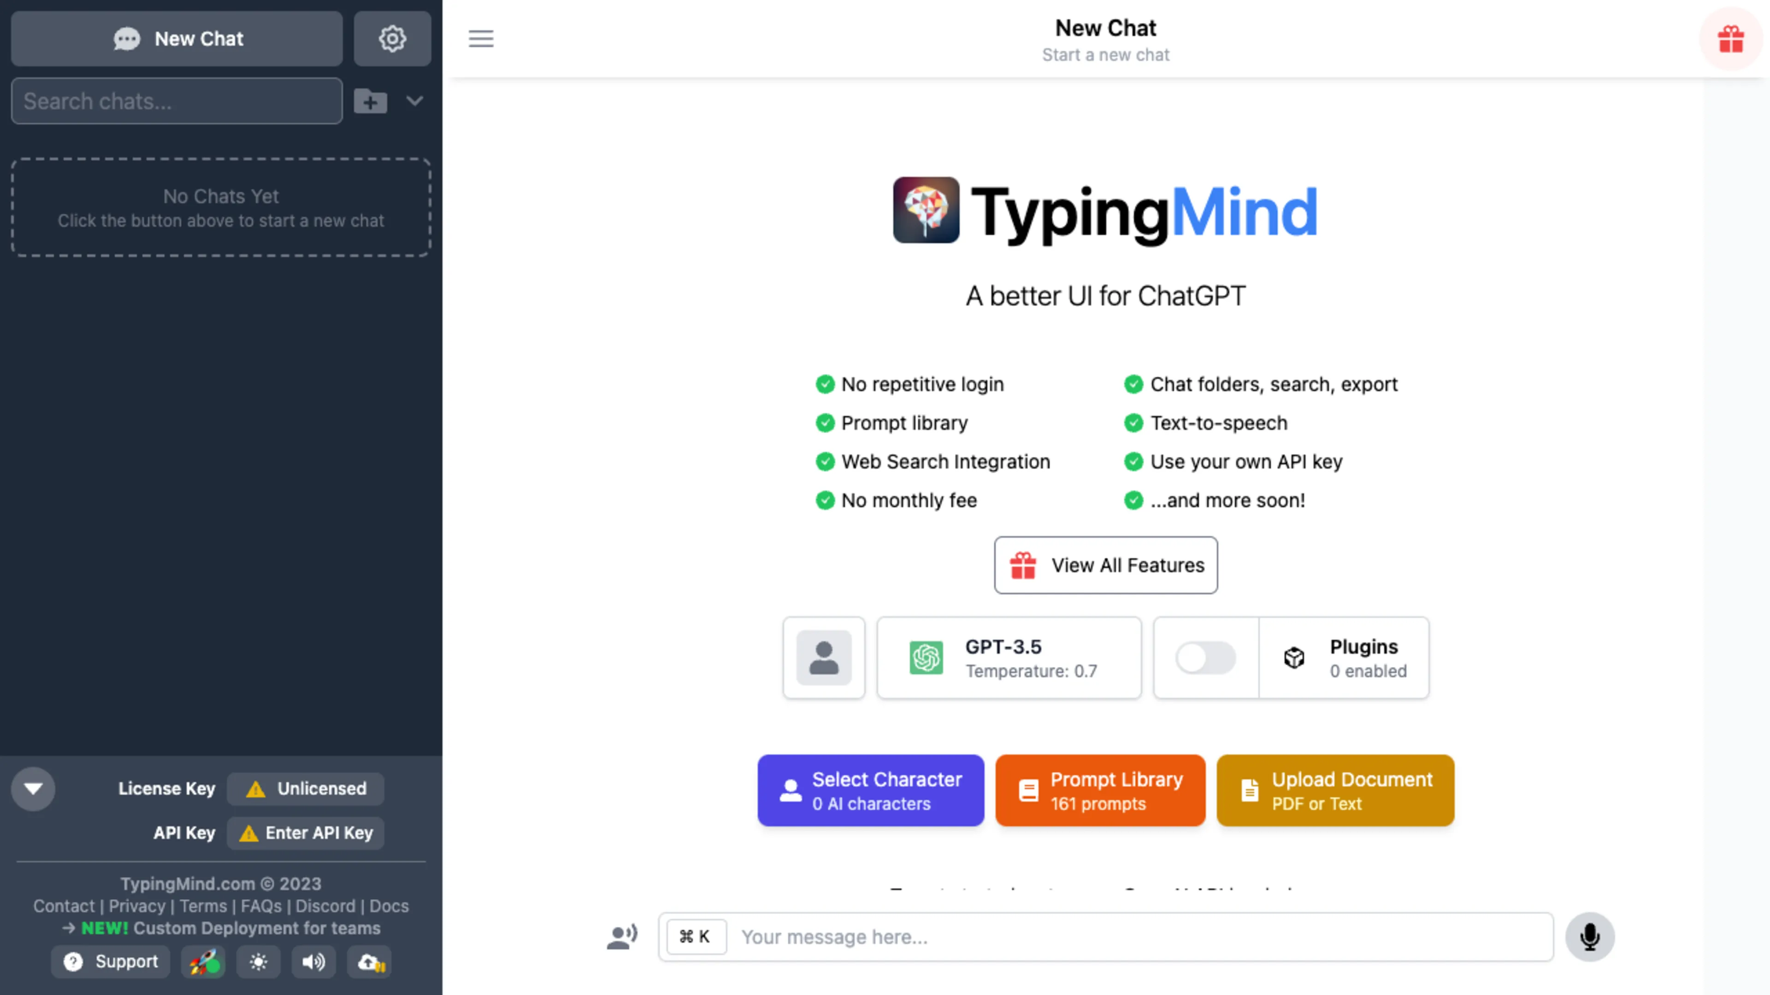This screenshot has height=995, width=1770.
Task: Click "Chat folders, search, export" text
Action: [1273, 385]
